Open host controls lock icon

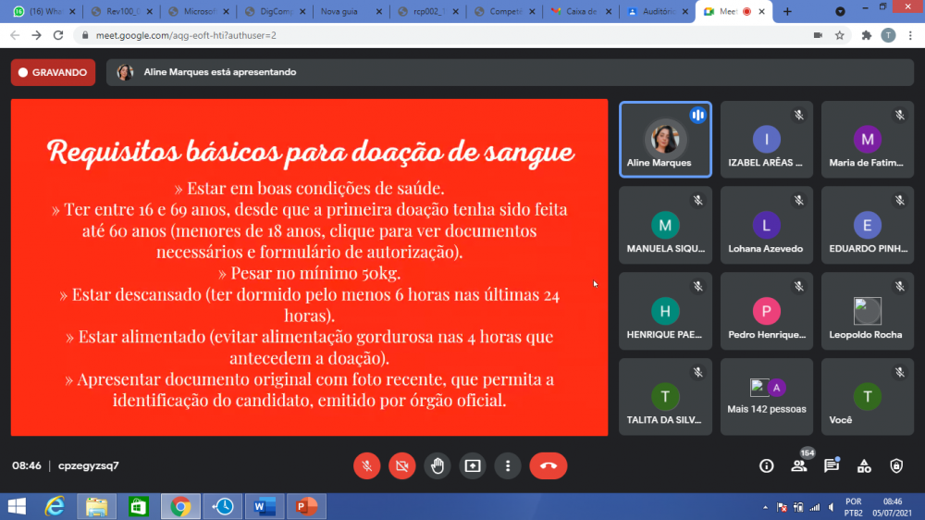tap(895, 465)
